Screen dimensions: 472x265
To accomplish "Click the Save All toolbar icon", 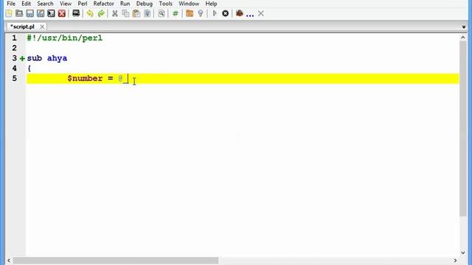I will pos(51,13).
